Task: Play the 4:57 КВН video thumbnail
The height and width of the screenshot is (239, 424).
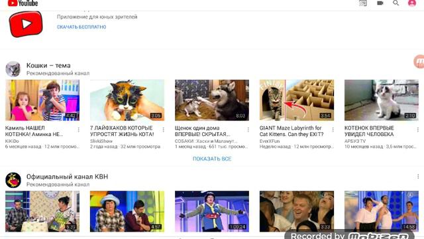Action: click(x=127, y=211)
